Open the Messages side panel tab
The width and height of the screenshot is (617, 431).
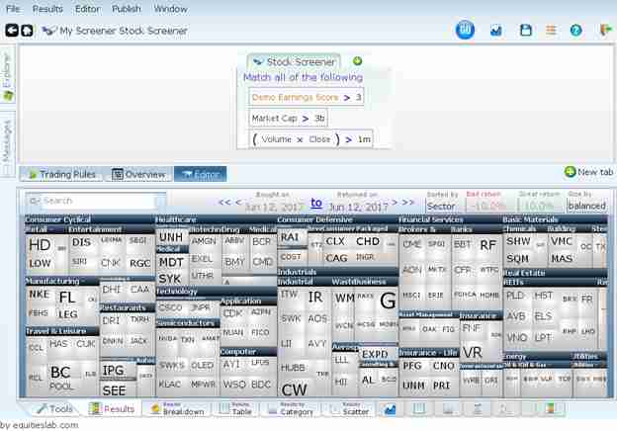8,144
